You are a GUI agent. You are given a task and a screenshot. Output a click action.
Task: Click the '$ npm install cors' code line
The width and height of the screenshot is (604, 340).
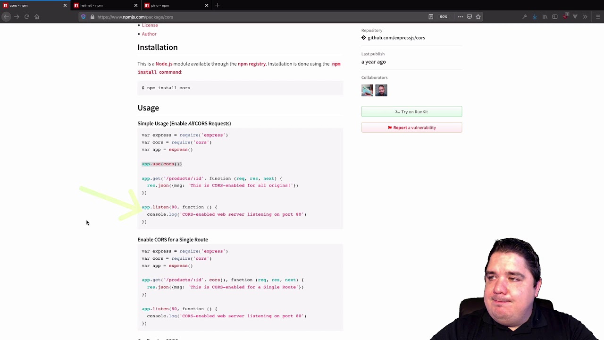(x=166, y=88)
